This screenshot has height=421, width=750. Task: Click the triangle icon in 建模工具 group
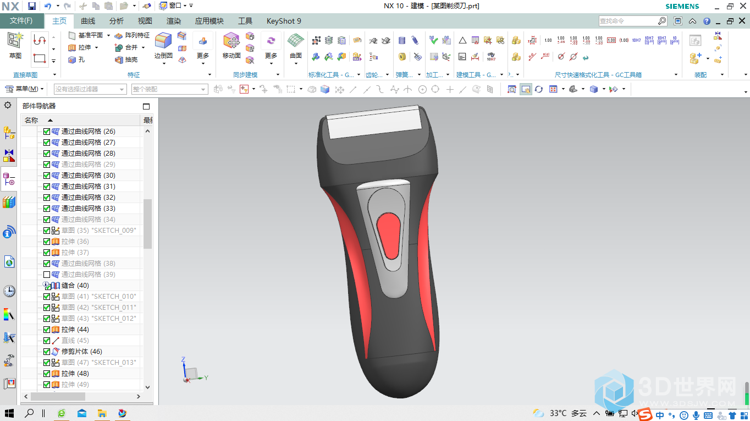[462, 40]
